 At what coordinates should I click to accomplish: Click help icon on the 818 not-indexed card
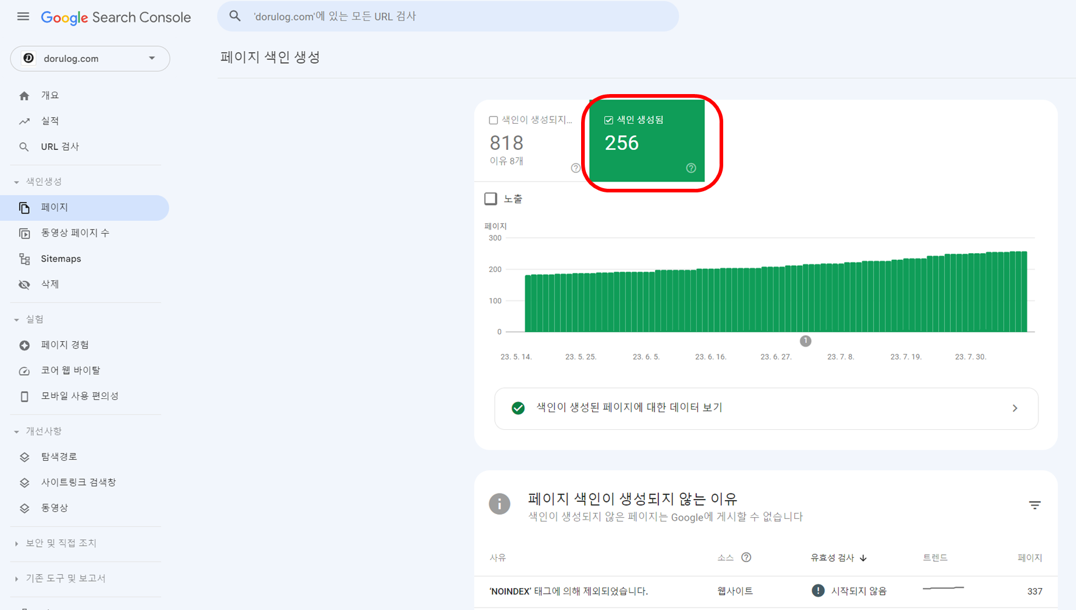click(576, 168)
